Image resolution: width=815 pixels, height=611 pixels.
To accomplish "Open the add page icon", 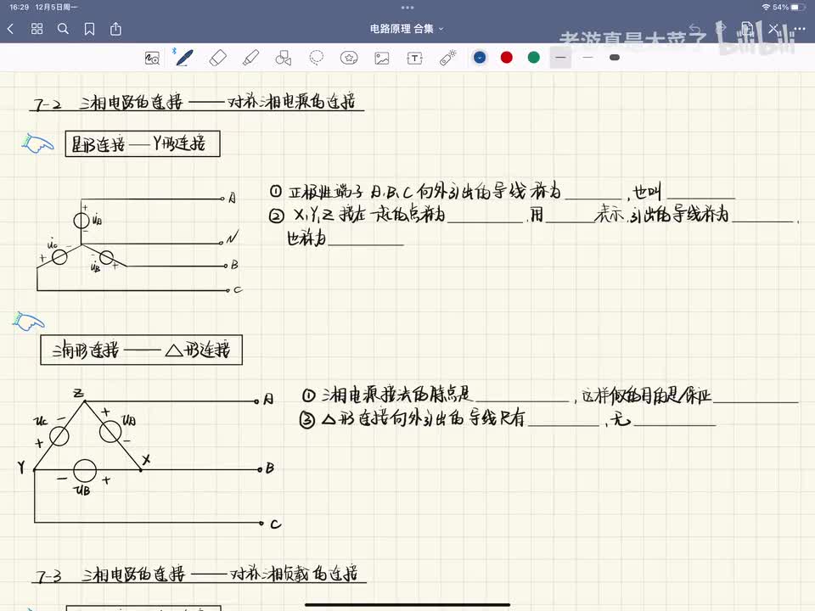I will coord(747,29).
